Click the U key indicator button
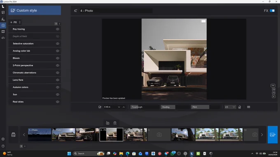This screenshot has width=280, height=157. (x=273, y=97)
